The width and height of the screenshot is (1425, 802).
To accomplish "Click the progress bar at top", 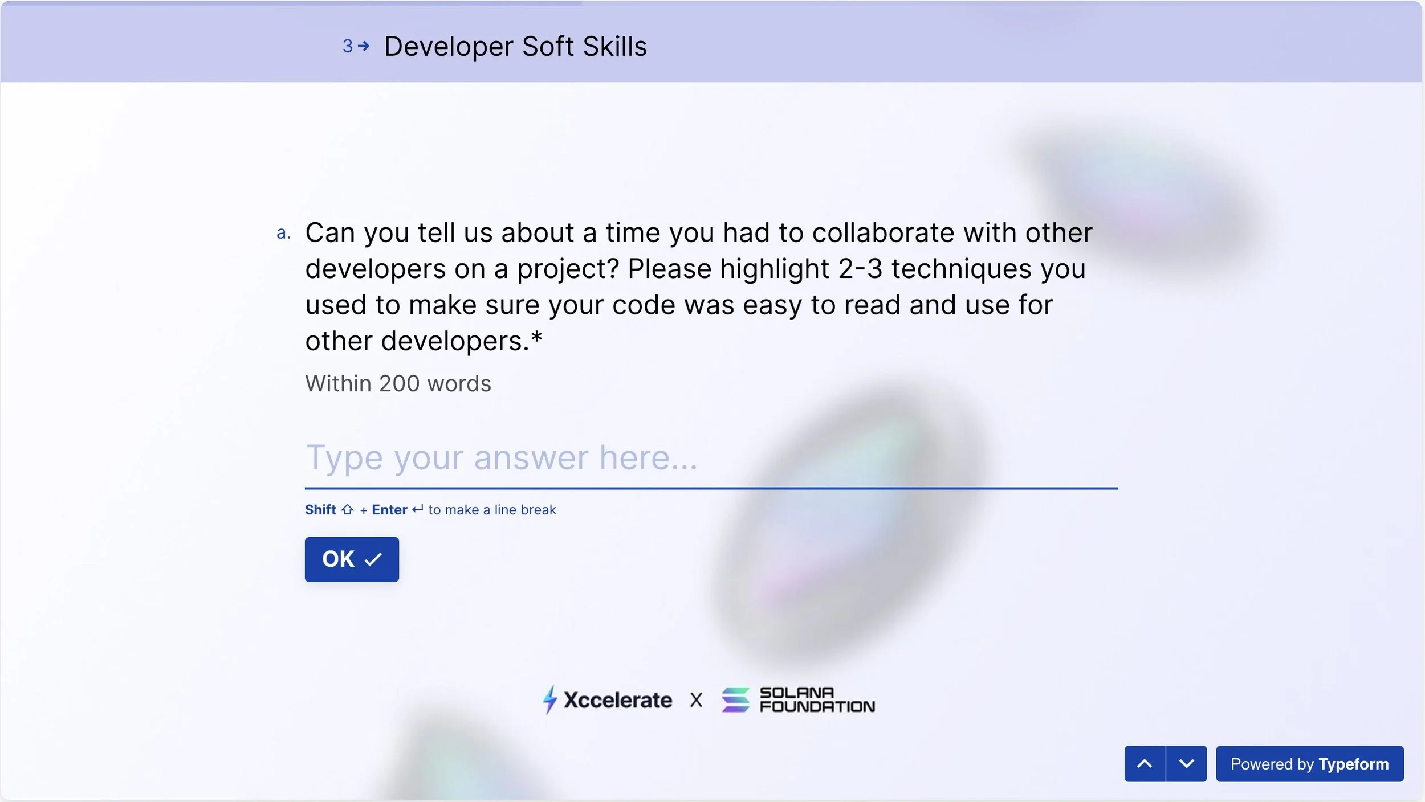I will 291,3.
